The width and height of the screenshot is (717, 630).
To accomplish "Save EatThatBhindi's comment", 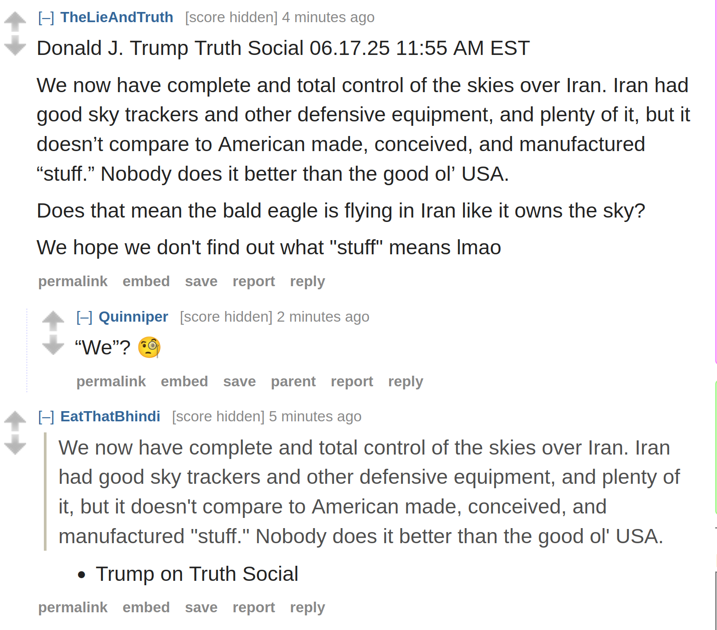I will pyautogui.click(x=201, y=607).
